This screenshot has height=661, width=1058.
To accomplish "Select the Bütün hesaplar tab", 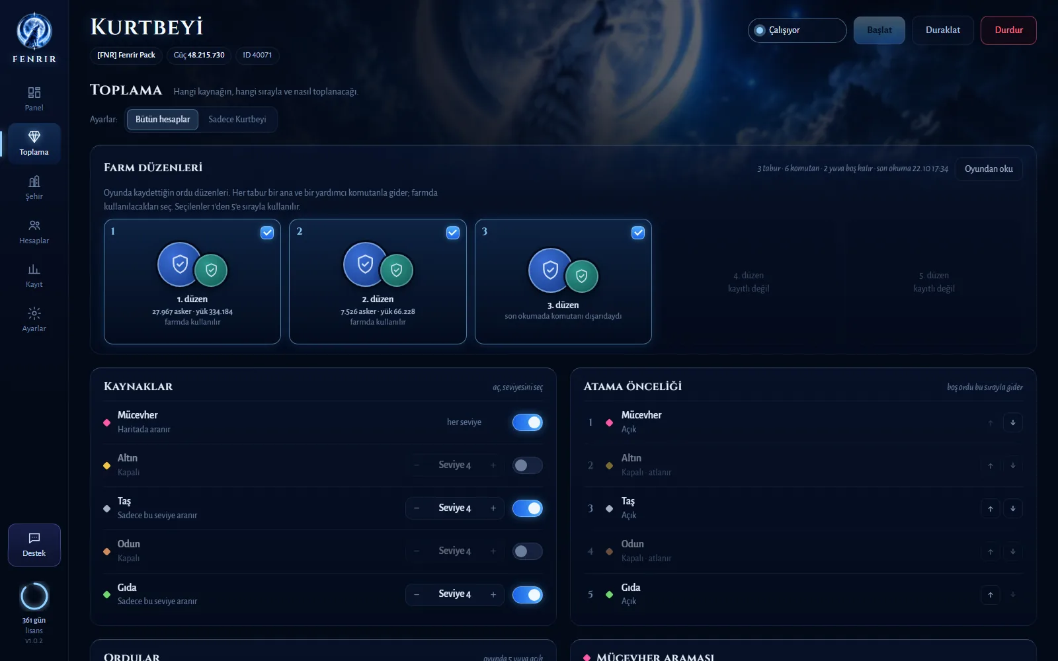I will coord(163,120).
